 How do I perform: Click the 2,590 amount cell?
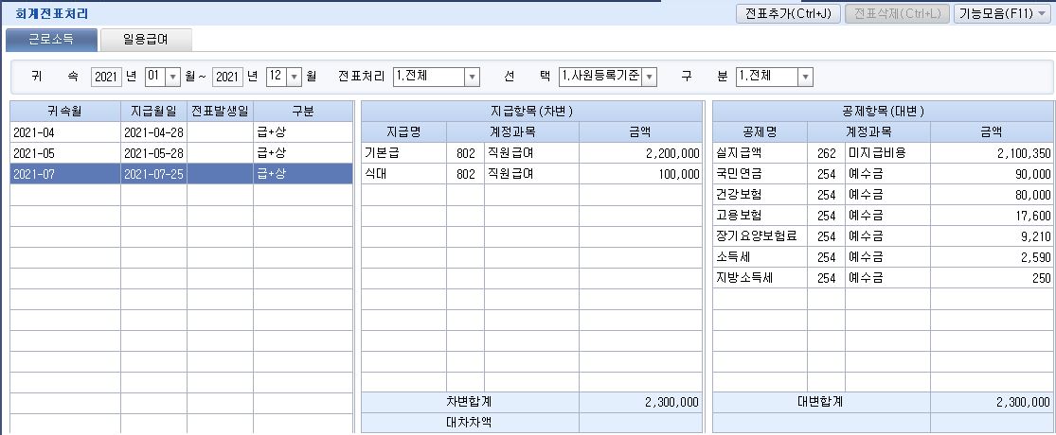(992, 257)
